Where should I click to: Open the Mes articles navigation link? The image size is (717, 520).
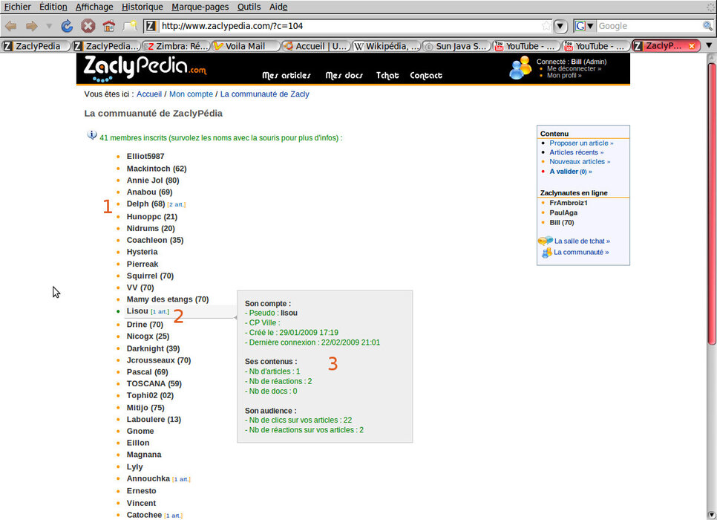pyautogui.click(x=287, y=76)
